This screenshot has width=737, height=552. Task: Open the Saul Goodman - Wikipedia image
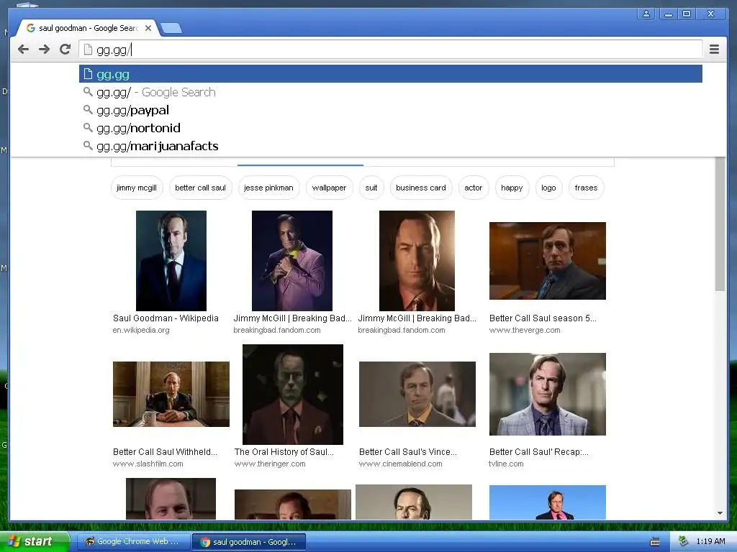171,260
